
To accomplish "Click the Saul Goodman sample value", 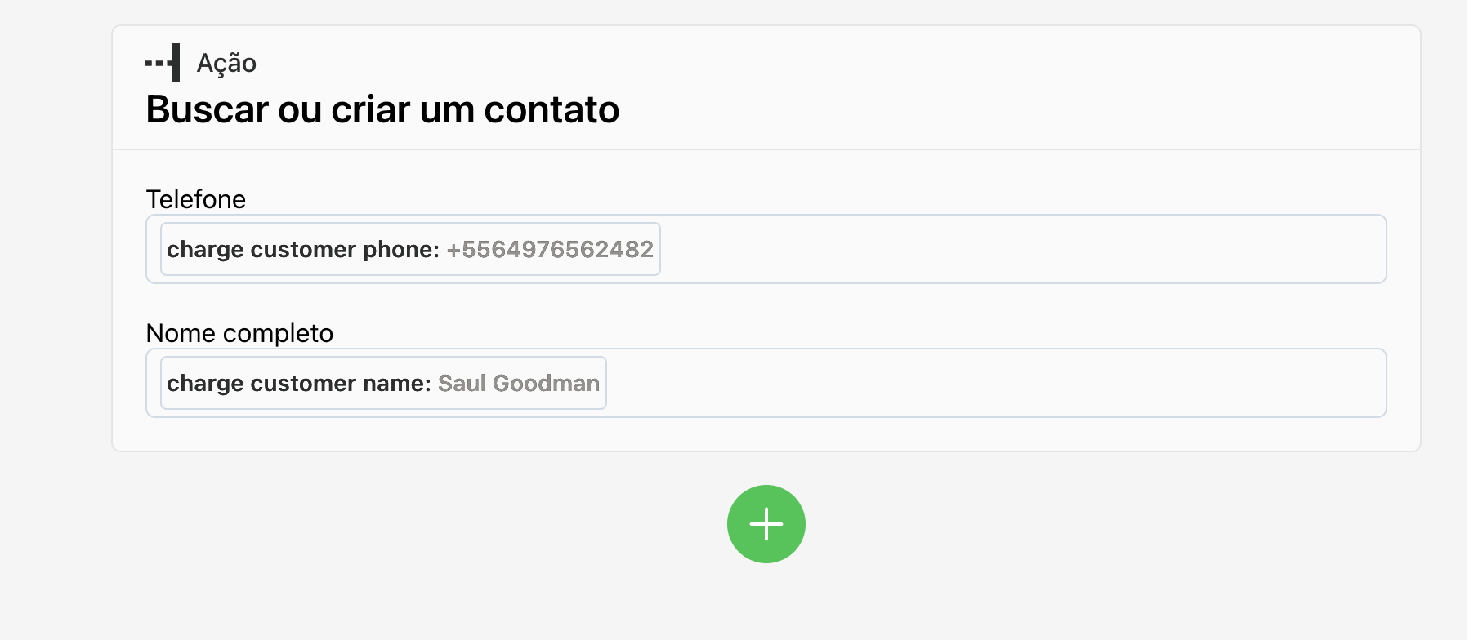I will (519, 383).
